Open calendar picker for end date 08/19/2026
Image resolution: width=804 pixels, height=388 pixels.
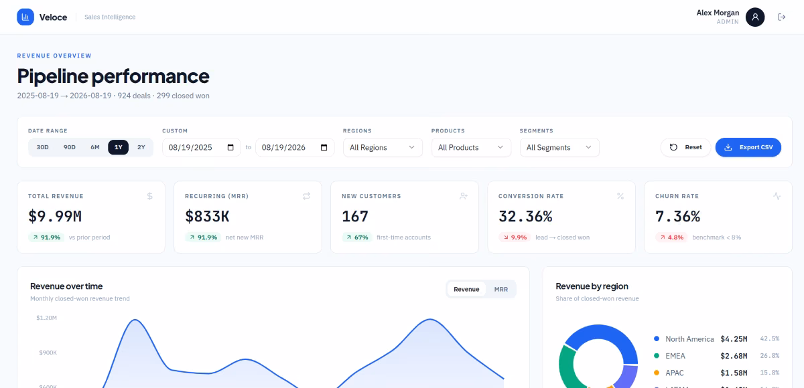click(x=324, y=147)
